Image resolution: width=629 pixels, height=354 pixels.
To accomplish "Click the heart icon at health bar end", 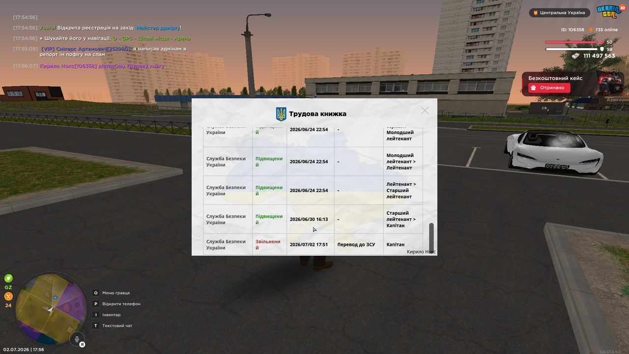I will 601,42.
